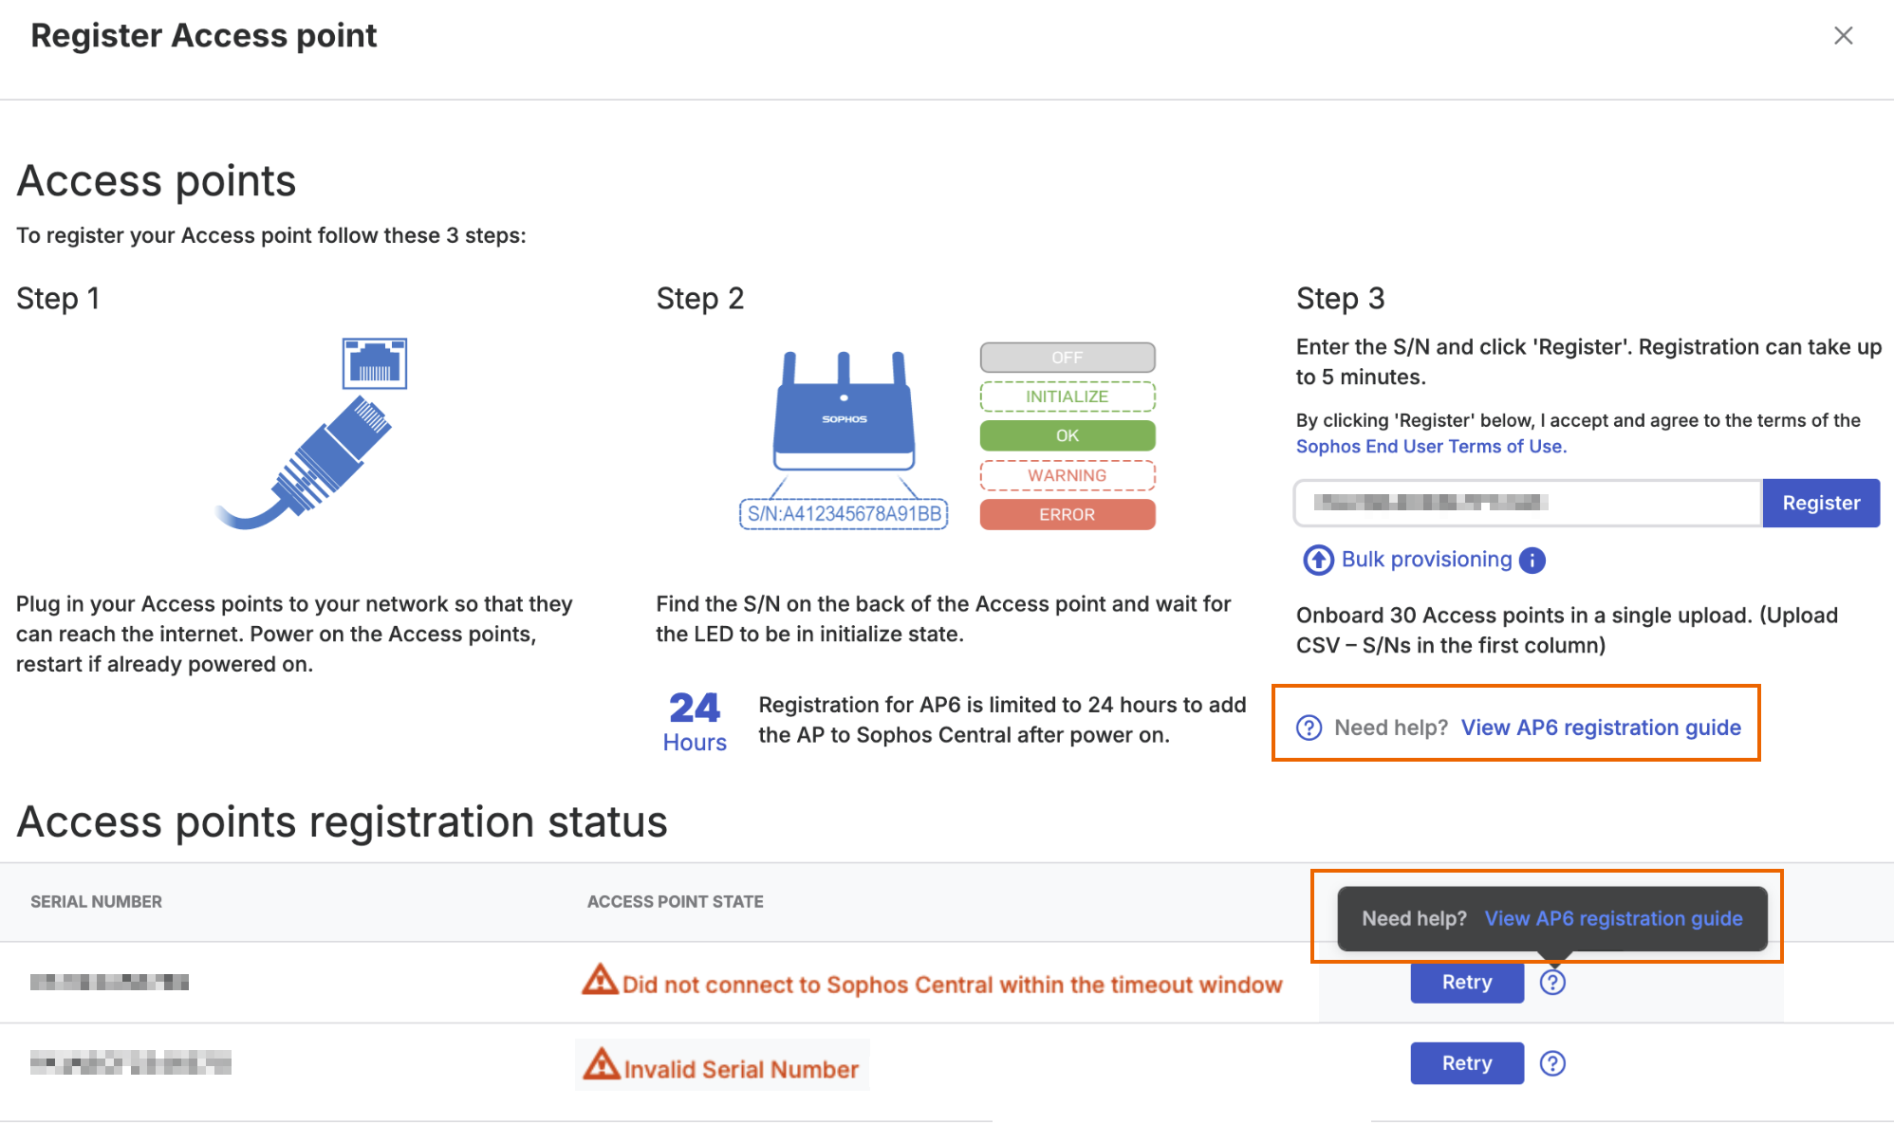
Task: Click the OK LED state label
Action: (x=1068, y=435)
